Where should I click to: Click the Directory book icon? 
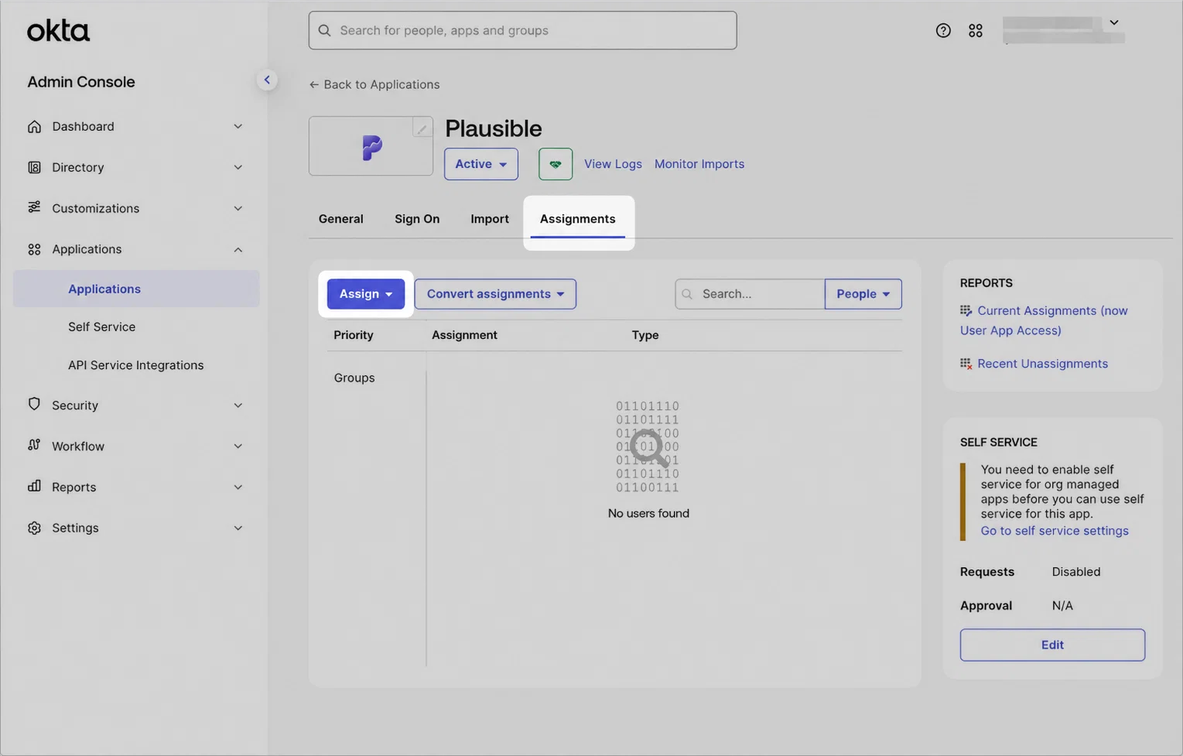coord(34,167)
